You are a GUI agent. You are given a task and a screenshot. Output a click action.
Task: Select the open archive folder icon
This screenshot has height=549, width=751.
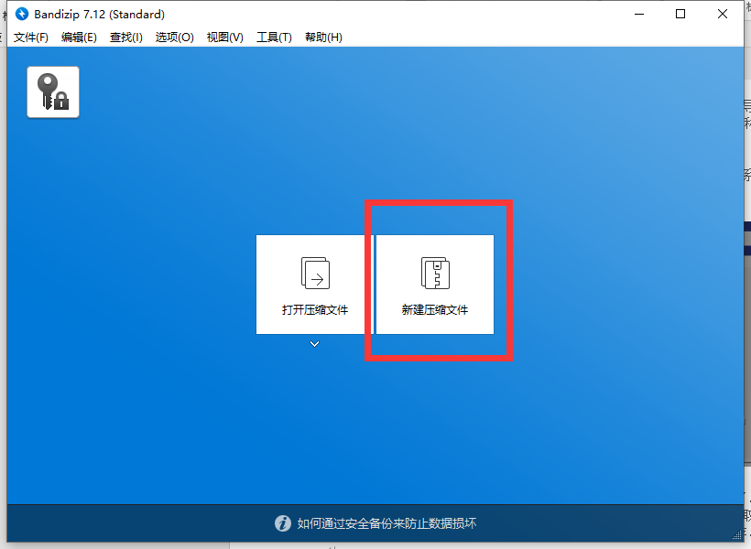point(314,272)
